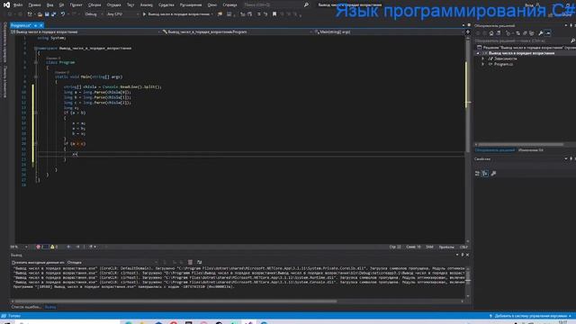The image size is (576, 324).
Task: Click the Navigate Backward toolbar icon
Action: [10, 14]
